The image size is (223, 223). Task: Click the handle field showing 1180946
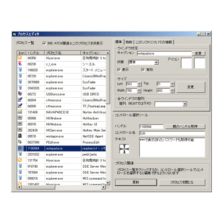click(151, 127)
